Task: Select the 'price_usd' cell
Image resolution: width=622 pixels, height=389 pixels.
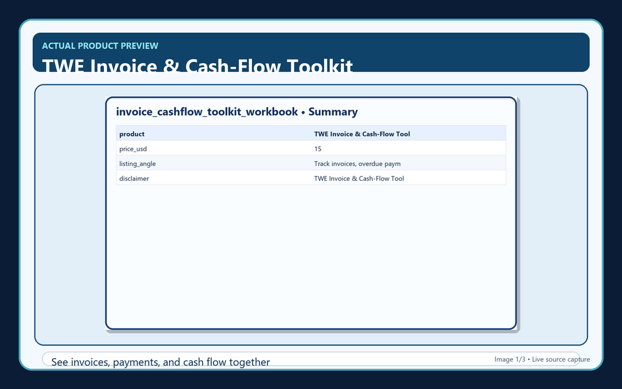Action: click(214, 149)
